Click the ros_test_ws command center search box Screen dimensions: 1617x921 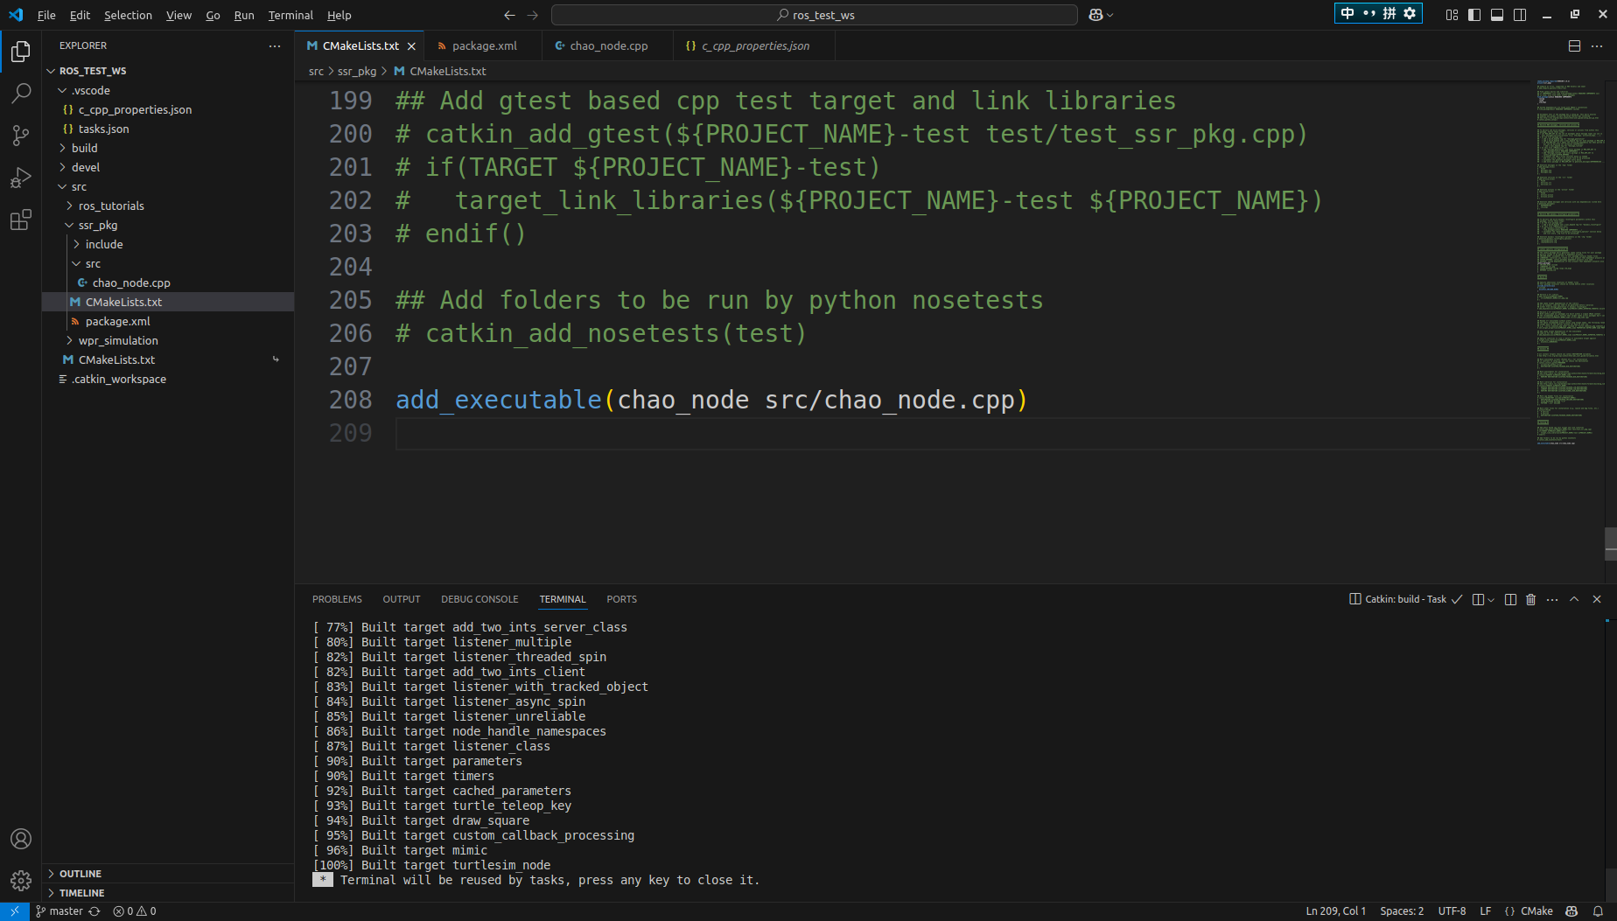pyautogui.click(x=814, y=15)
